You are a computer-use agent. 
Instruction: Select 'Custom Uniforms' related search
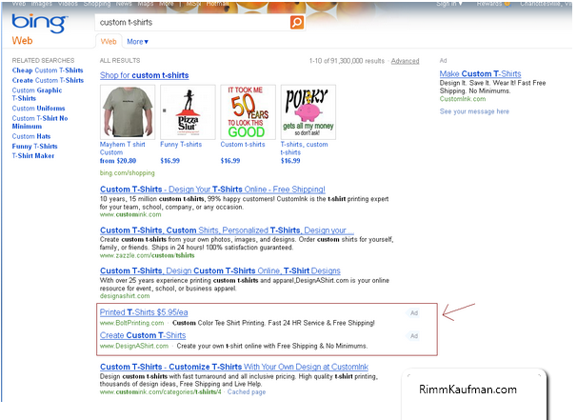38,108
